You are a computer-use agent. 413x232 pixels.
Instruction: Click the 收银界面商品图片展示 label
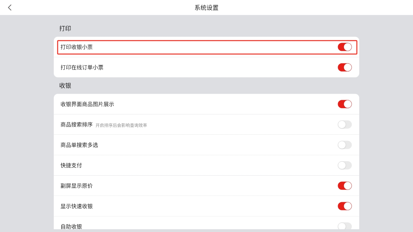(87, 104)
